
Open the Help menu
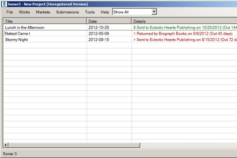(105, 12)
